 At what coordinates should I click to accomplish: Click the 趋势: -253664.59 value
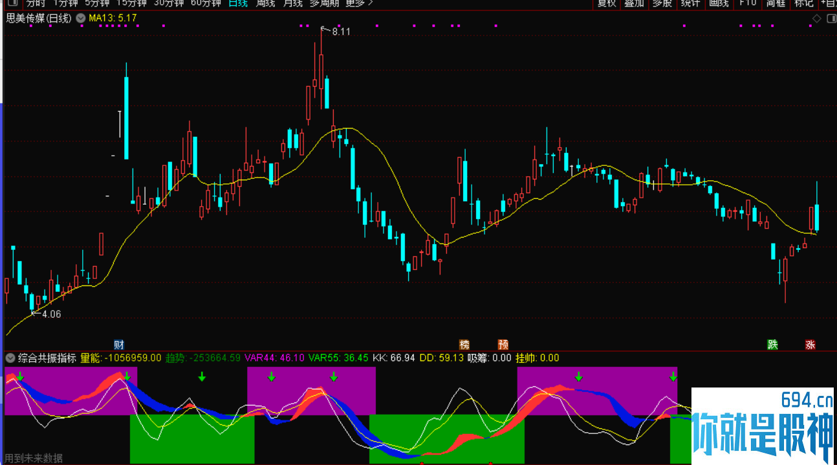[x=203, y=358]
